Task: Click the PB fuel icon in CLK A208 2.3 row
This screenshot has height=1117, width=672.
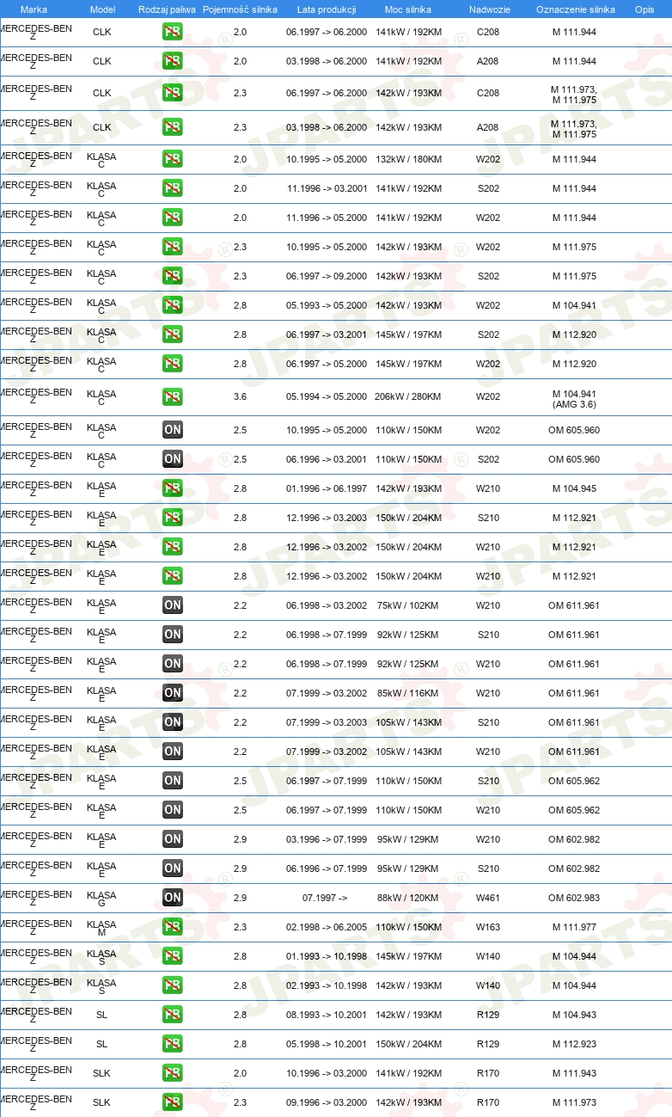Action: [x=172, y=127]
